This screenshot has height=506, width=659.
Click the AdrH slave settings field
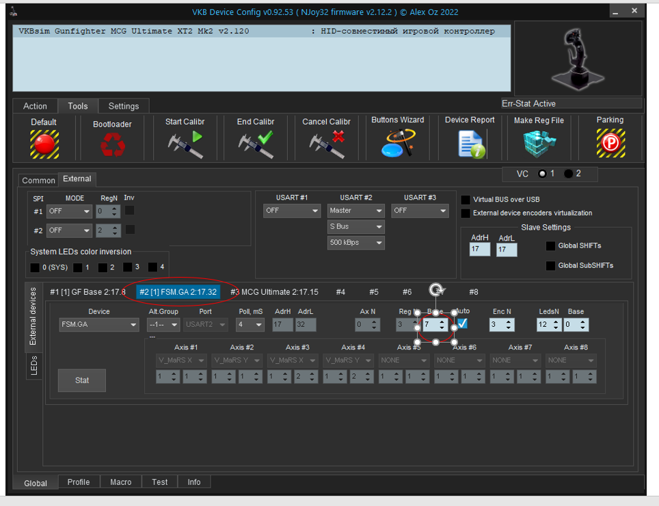tap(481, 250)
